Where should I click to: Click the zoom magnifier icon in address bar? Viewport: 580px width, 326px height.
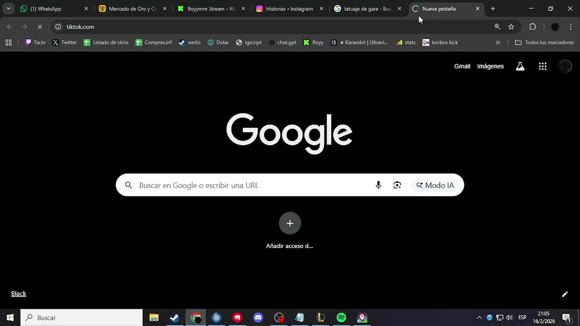pyautogui.click(x=498, y=27)
